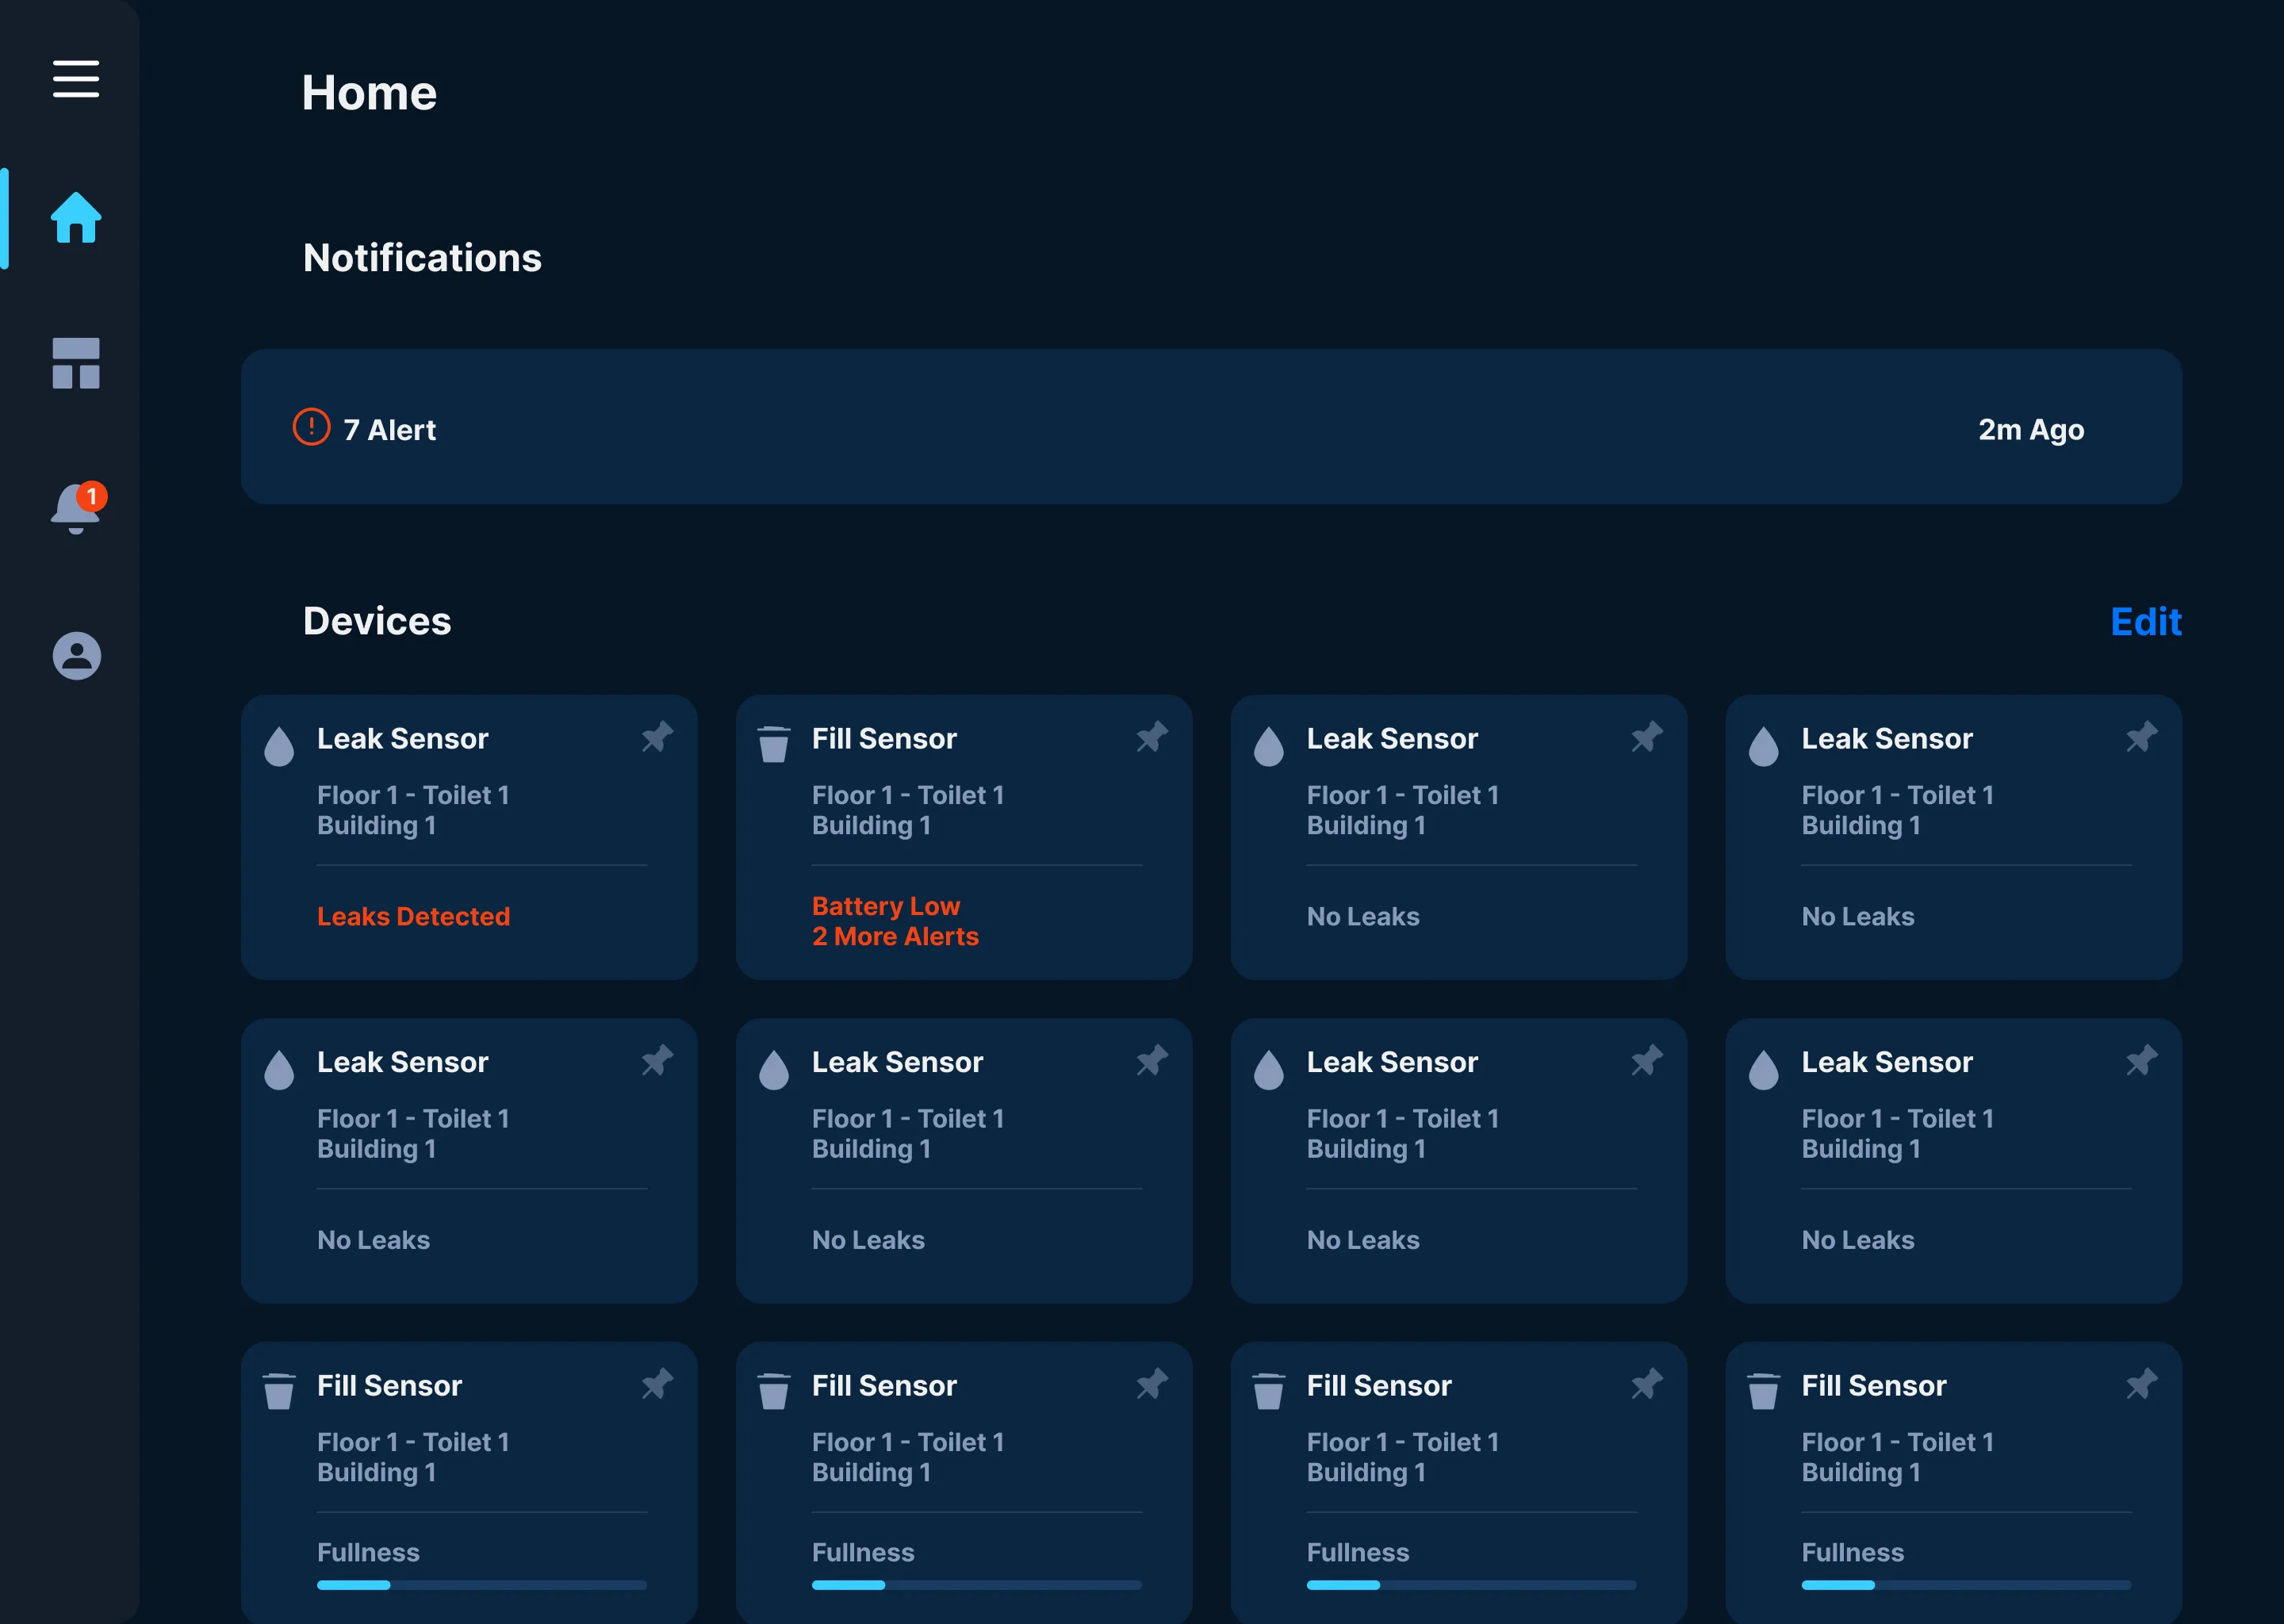Pin the top row's far-right Leak Sensor card
This screenshot has width=2284, height=1624.
(x=2141, y=737)
